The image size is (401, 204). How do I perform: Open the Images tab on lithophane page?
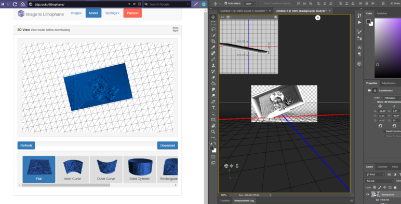pos(76,13)
